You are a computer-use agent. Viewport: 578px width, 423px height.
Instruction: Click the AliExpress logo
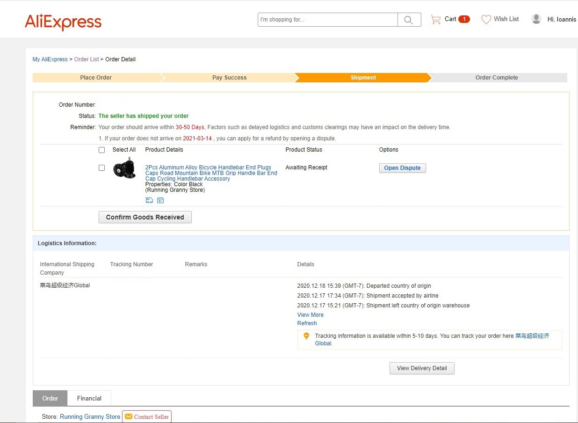click(x=63, y=22)
